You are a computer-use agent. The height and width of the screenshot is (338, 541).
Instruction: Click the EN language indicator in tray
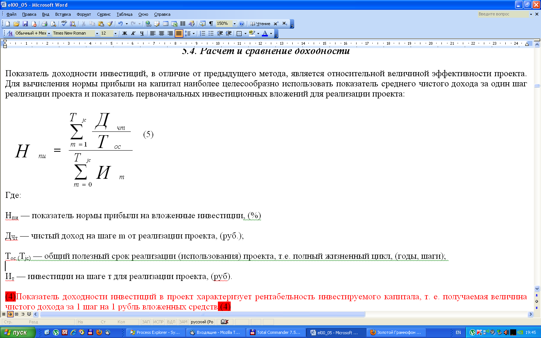[x=458, y=332]
